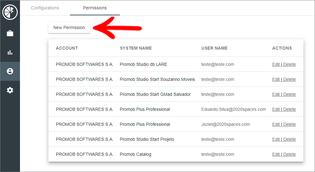Select the Promob Studio db LARE system name
Image resolution: width=315 pixels, height=172 pixels.
pos(143,64)
